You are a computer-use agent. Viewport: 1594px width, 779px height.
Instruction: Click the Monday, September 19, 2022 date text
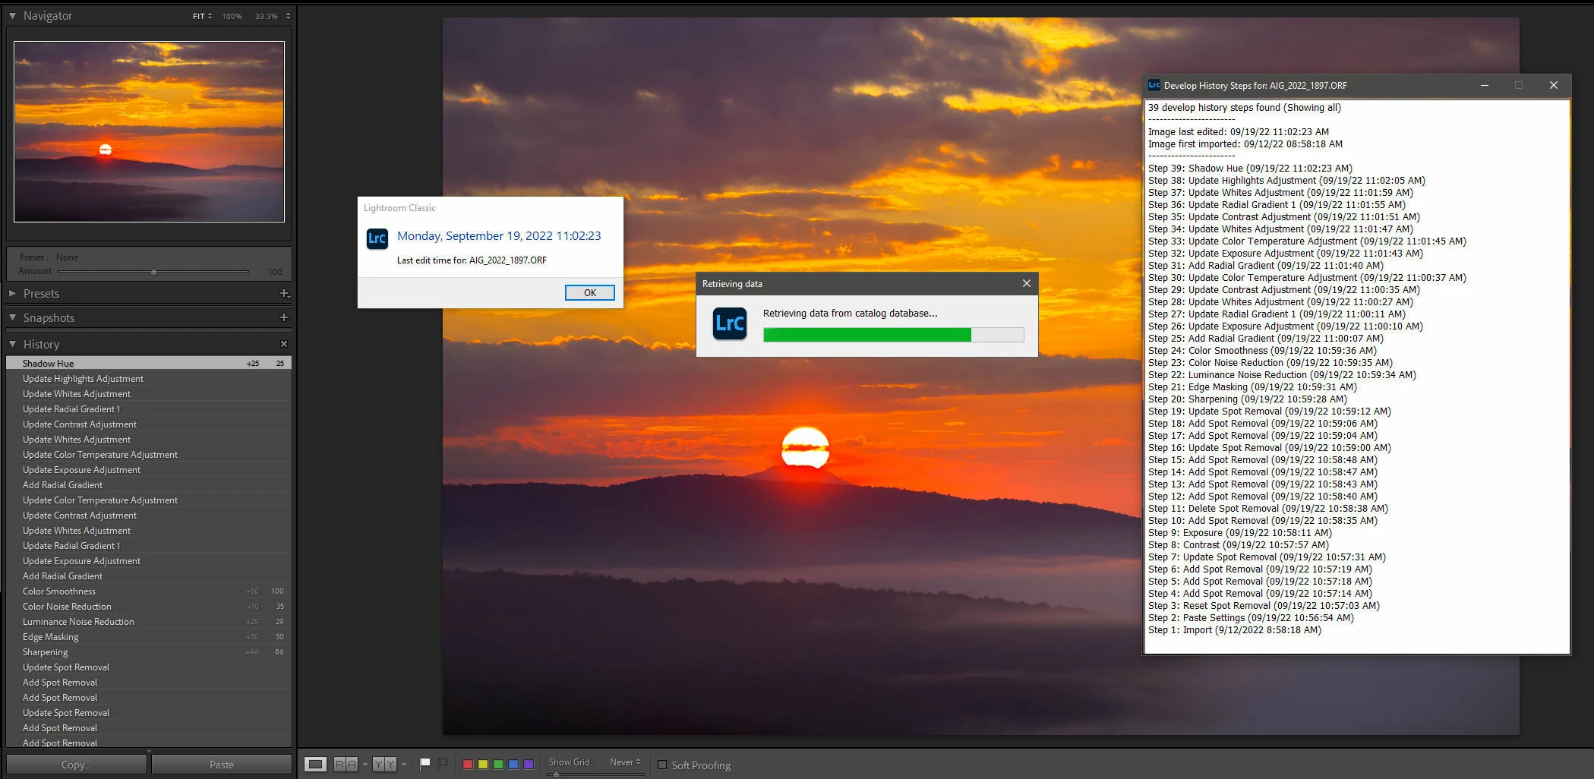point(499,235)
